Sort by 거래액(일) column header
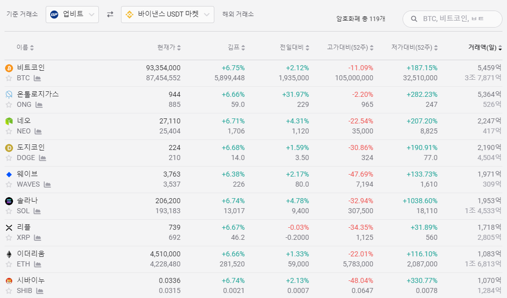The width and height of the screenshot is (507, 298). (485, 48)
